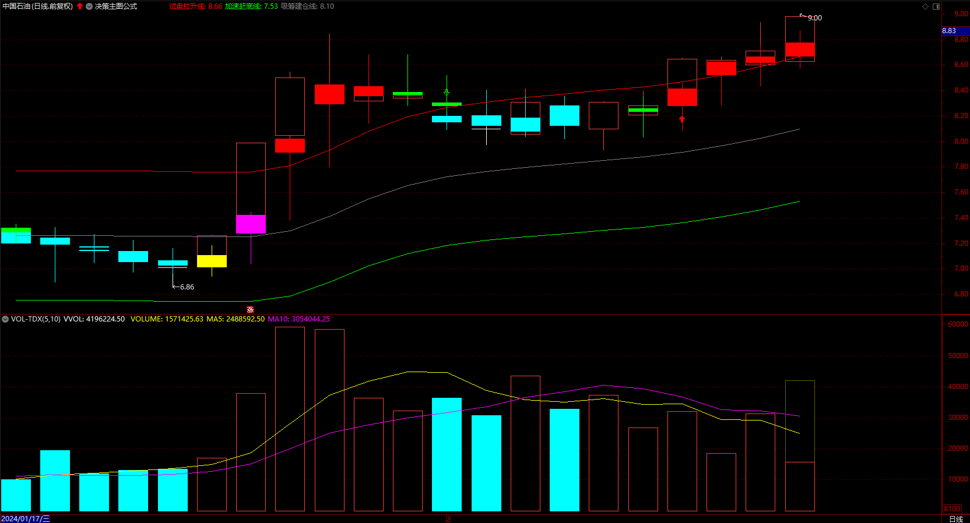970x523 pixels.
Task: Click the yellow candlestick body
Action: pos(212,261)
